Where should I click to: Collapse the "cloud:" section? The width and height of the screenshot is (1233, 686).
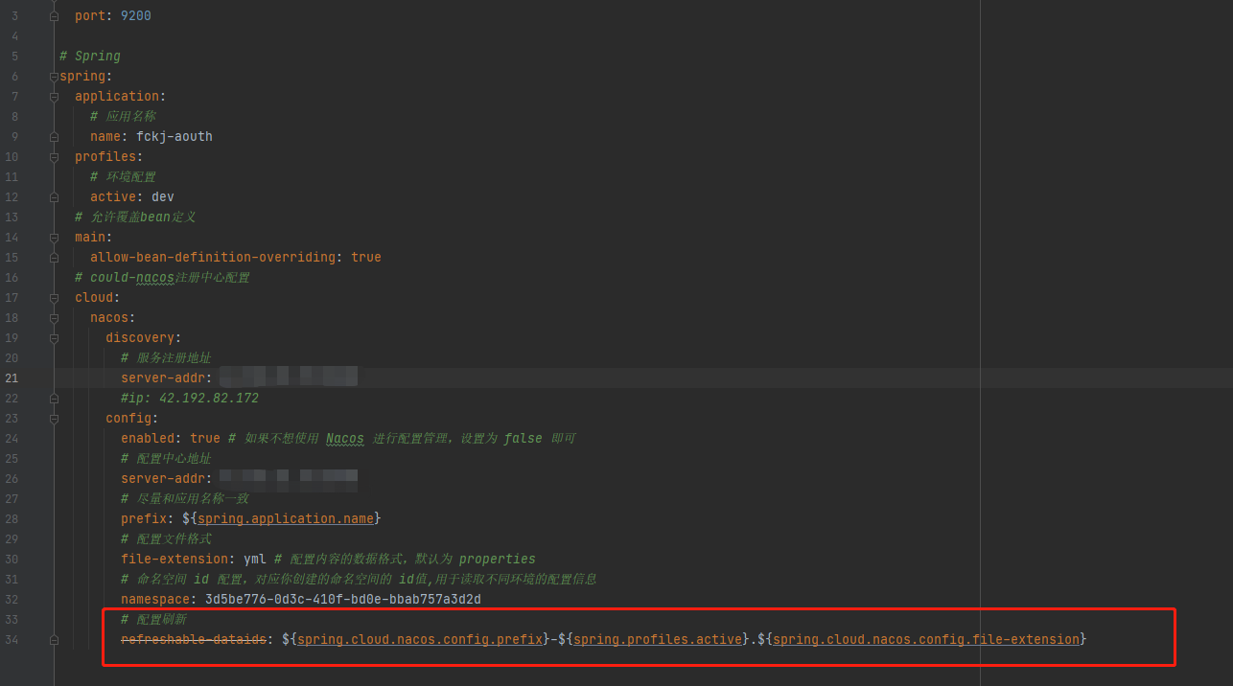click(54, 297)
